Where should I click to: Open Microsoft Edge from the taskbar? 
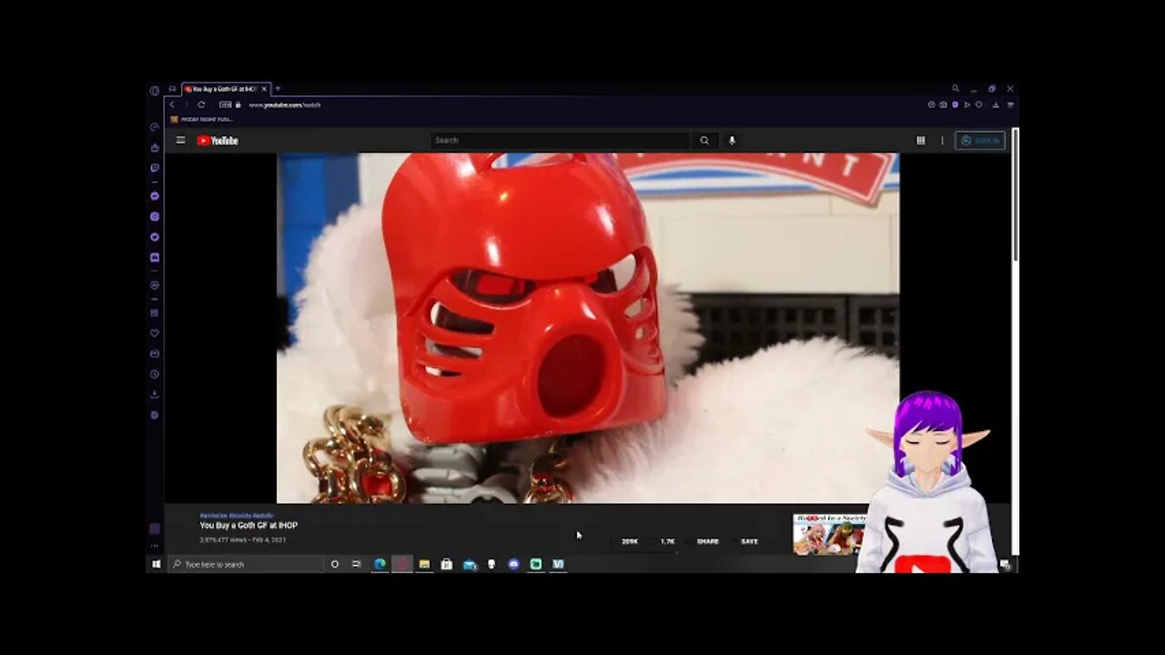coord(380,564)
